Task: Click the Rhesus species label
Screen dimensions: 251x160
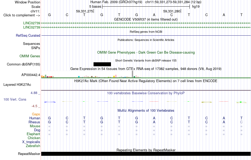Action: pyautogui.click(x=34, y=122)
